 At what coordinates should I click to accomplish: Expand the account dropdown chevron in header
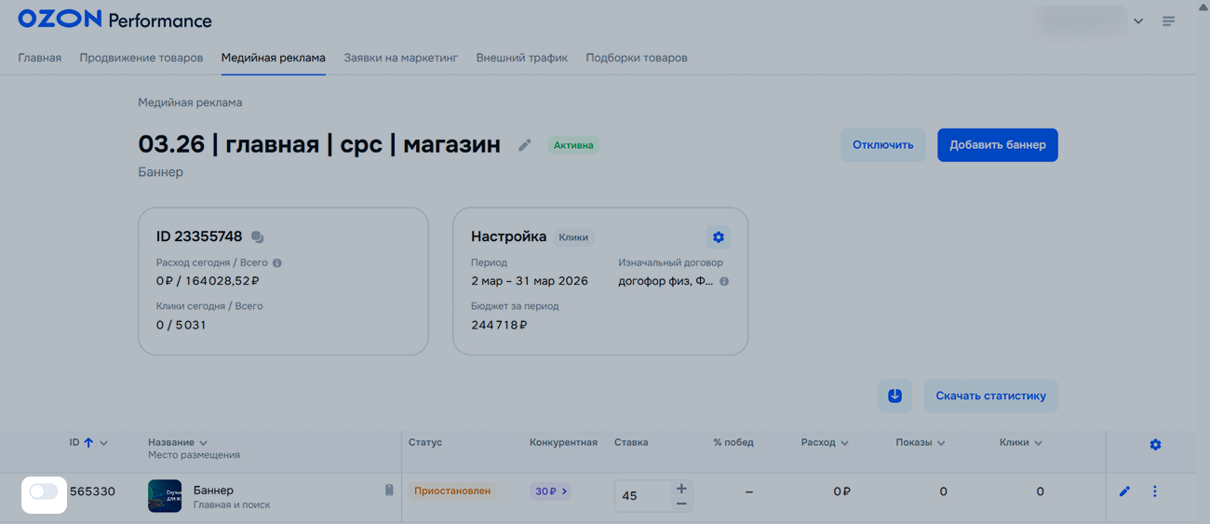pyautogui.click(x=1138, y=21)
